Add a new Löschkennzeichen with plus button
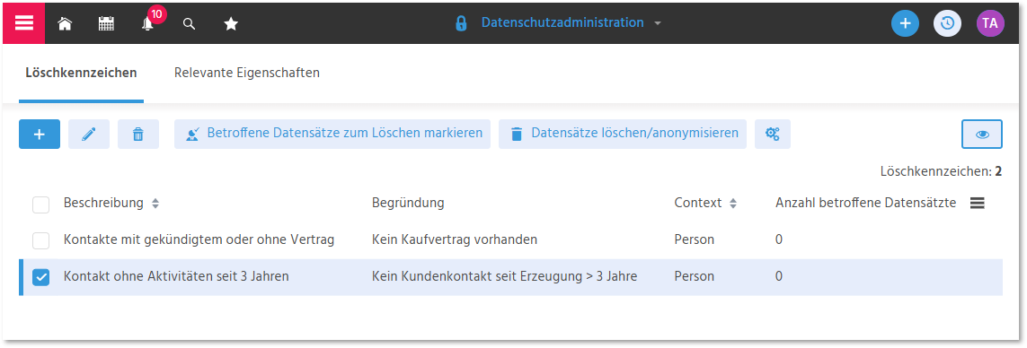 click(40, 135)
